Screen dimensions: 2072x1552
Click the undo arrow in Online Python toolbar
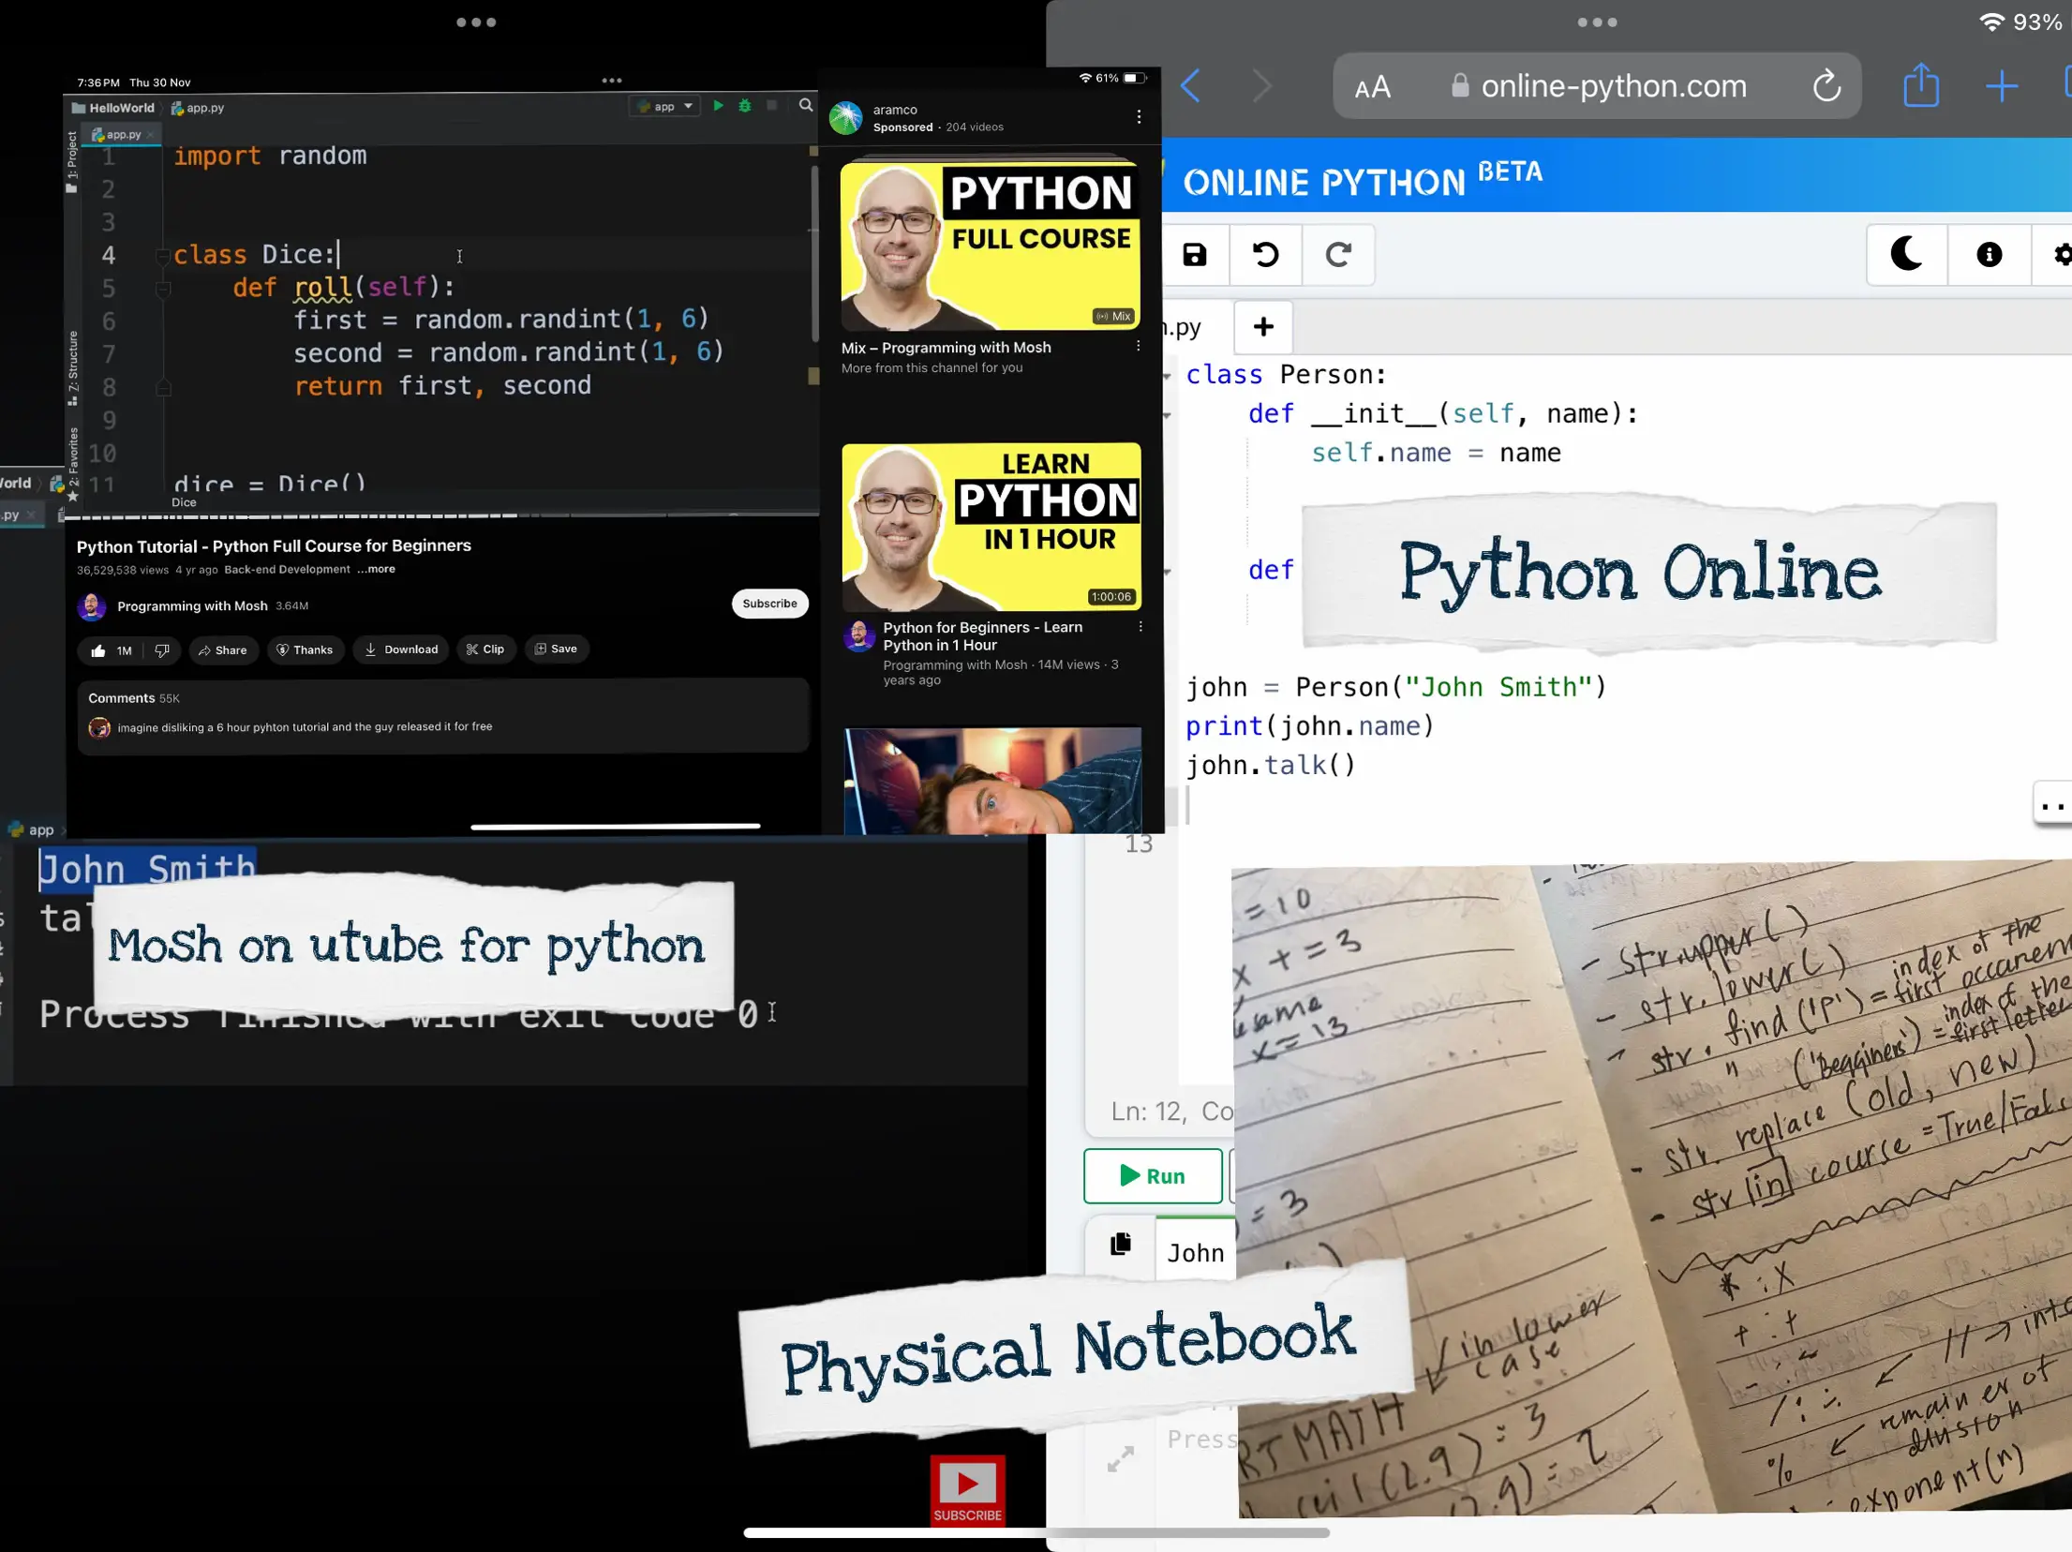point(1265,255)
